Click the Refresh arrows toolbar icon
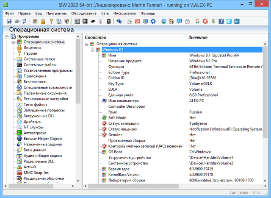The width and height of the screenshot is (271, 198). [x=24, y=21]
